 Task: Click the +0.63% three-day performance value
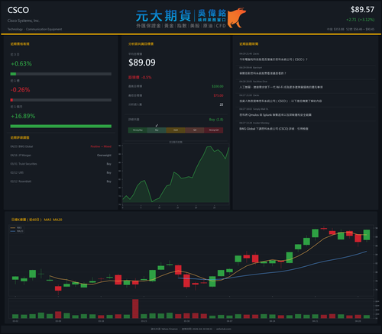point(21,63)
